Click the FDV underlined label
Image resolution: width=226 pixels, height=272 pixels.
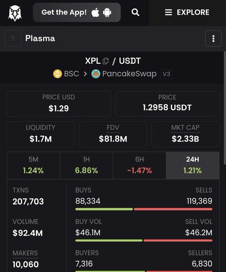coord(113,128)
